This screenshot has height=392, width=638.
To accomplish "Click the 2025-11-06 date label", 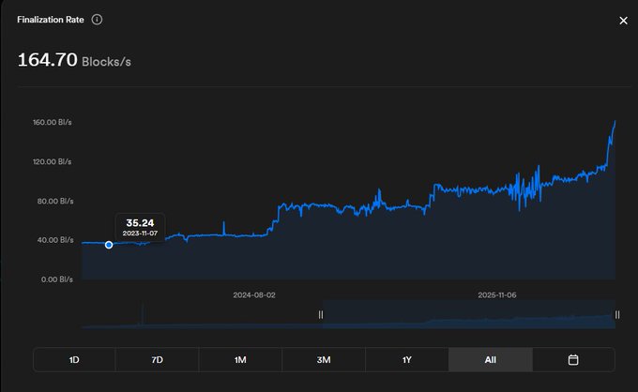I will pyautogui.click(x=497, y=295).
